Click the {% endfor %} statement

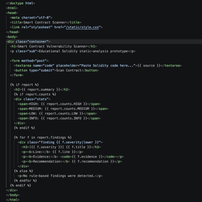point(25,180)
